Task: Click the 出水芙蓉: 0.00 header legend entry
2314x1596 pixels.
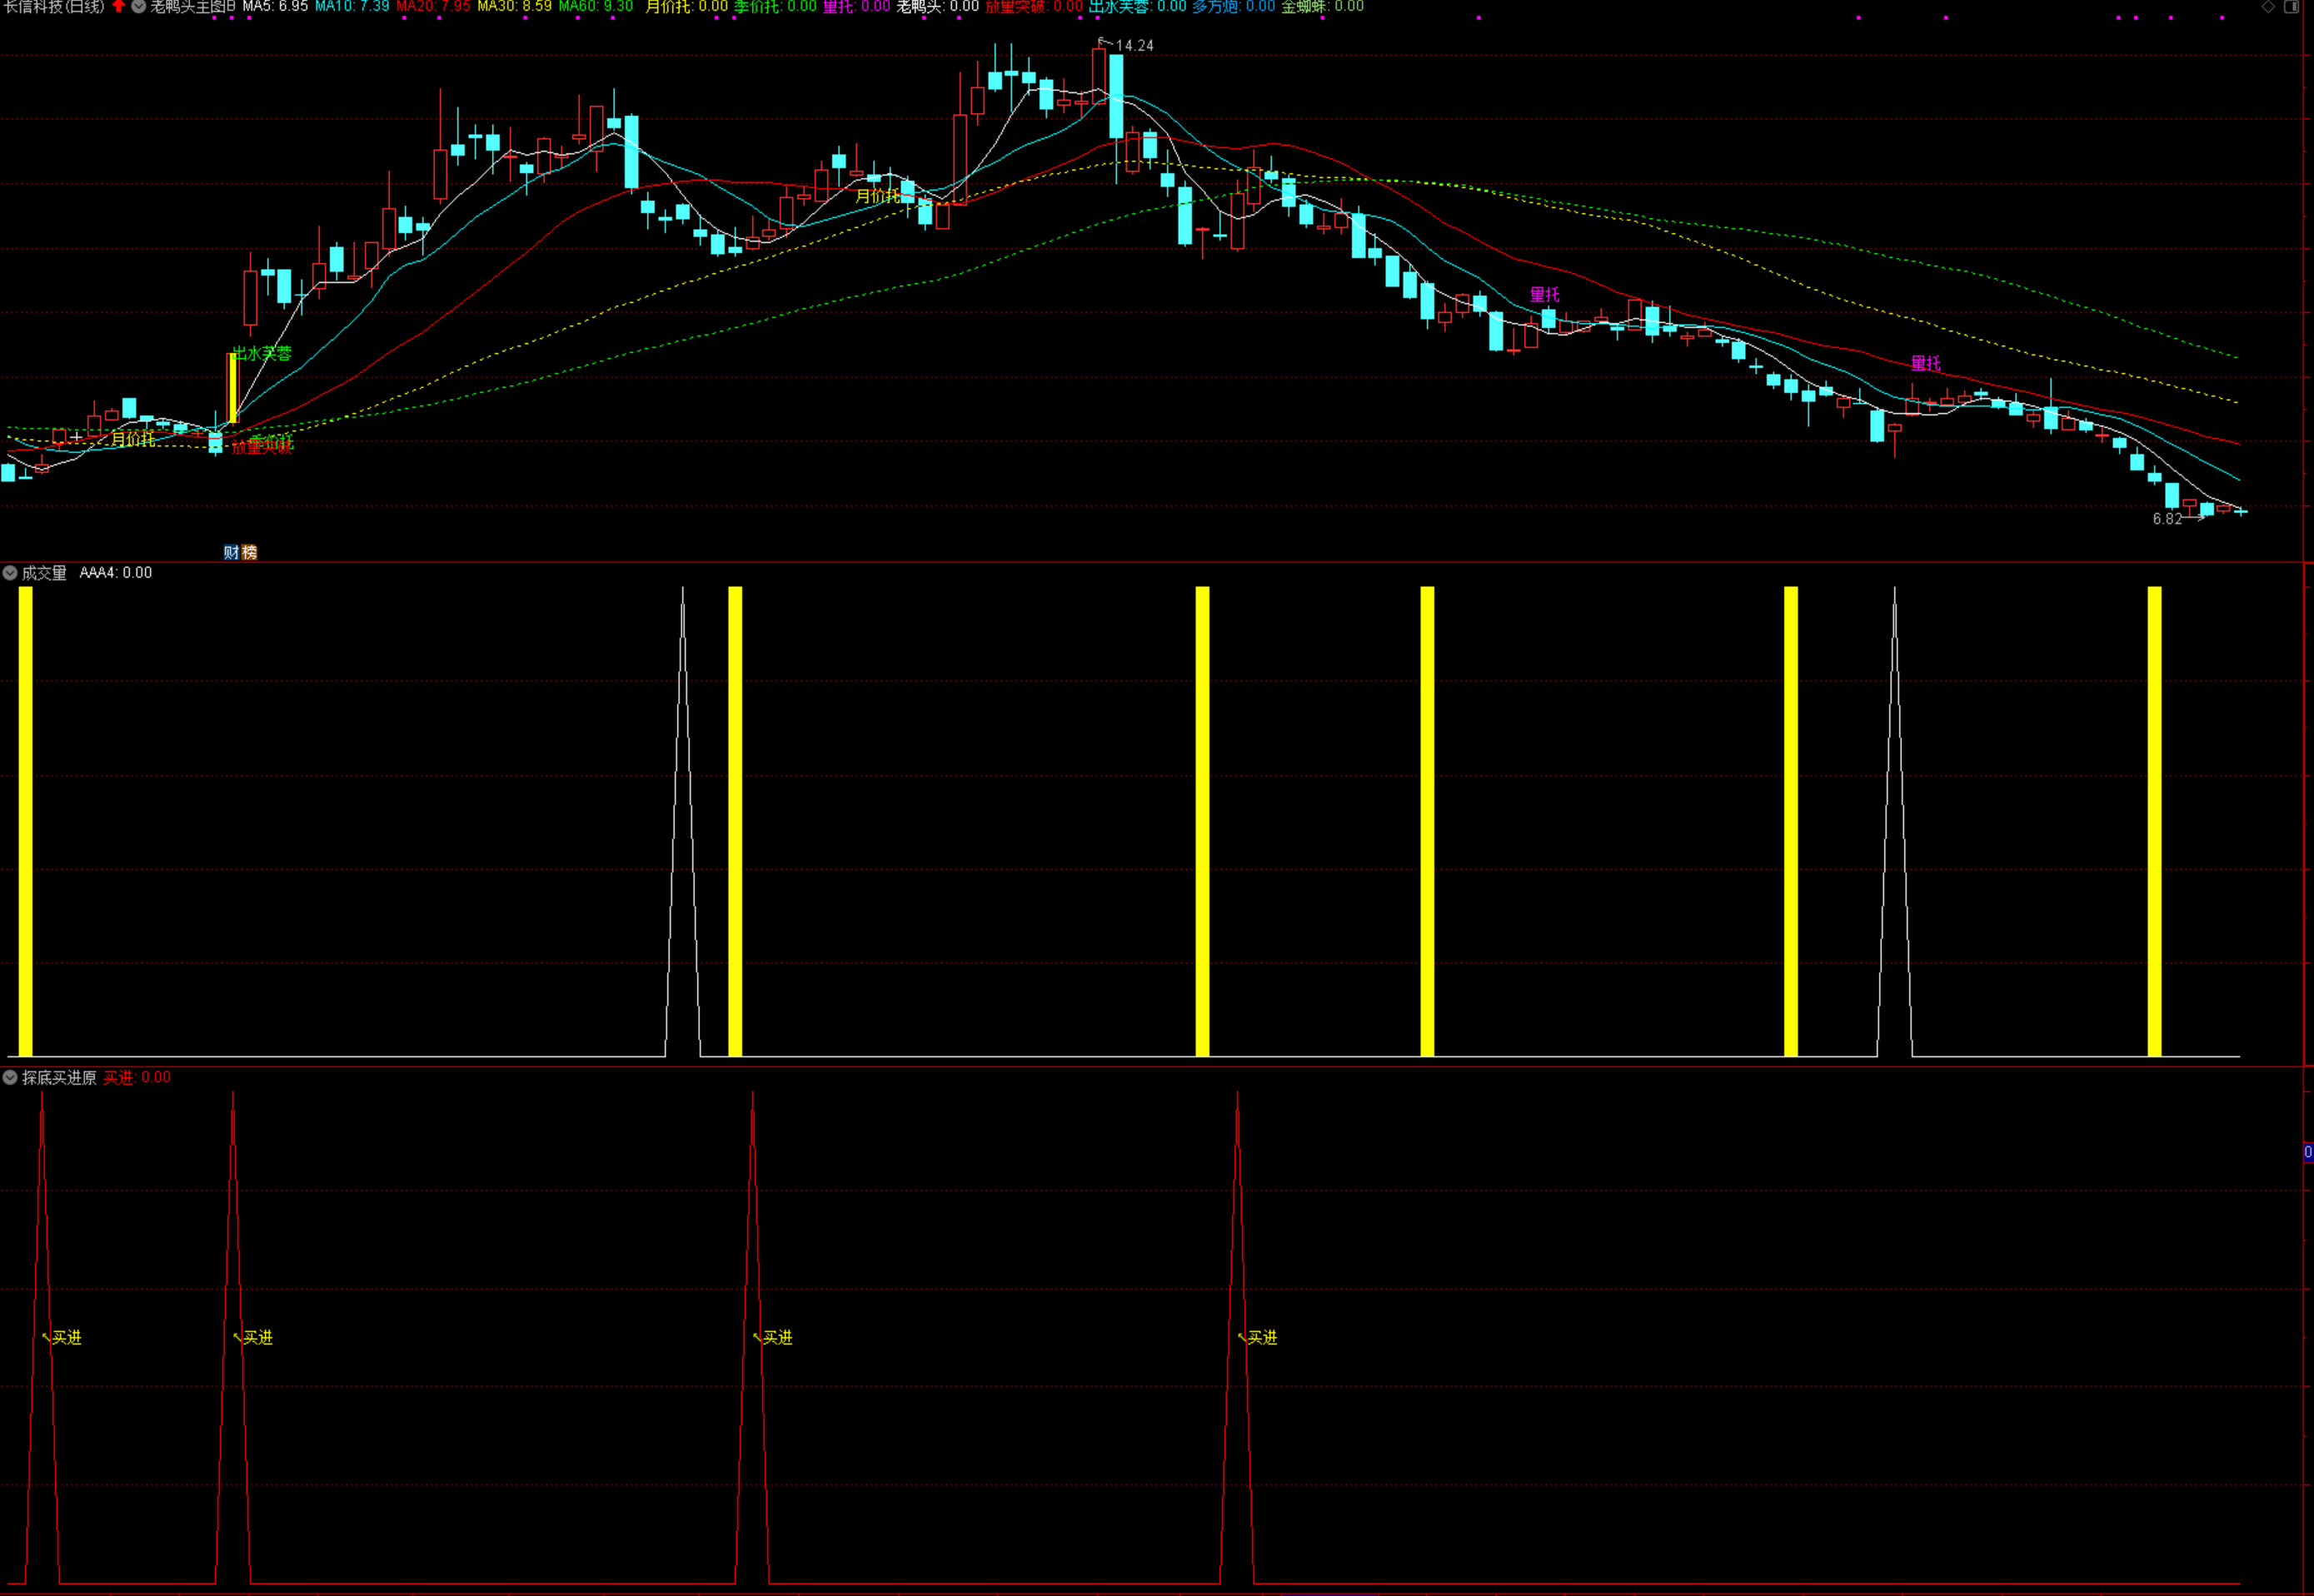Action: pyautogui.click(x=1138, y=6)
